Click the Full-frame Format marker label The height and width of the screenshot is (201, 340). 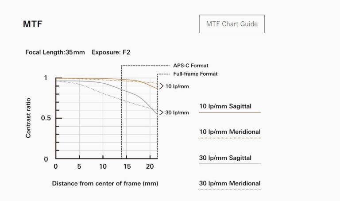click(x=195, y=74)
